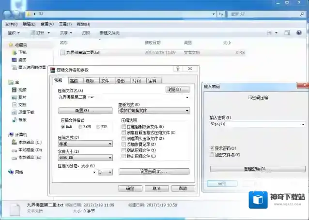This screenshot has width=309, height=220.
Task: Select the 九界佛皇第二更.txt file icon
Action: pos(62,52)
